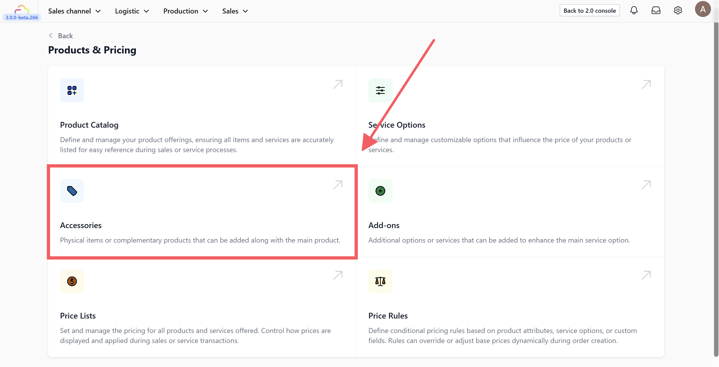This screenshot has width=719, height=367.
Task: Click the Price Rules scales icon
Action: coord(380,281)
